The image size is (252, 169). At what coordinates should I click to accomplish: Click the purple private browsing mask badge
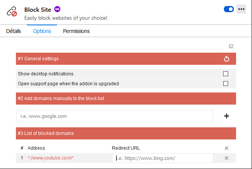(x=57, y=9)
